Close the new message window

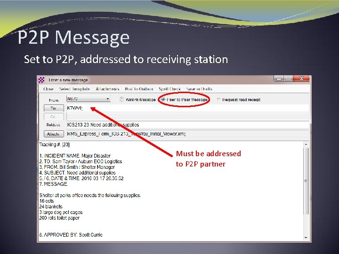tap(302, 79)
